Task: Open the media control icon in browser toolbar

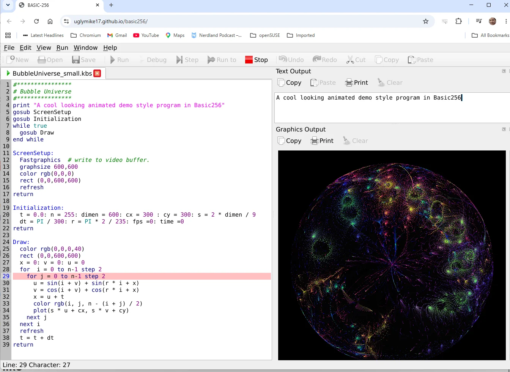Action: [479, 21]
